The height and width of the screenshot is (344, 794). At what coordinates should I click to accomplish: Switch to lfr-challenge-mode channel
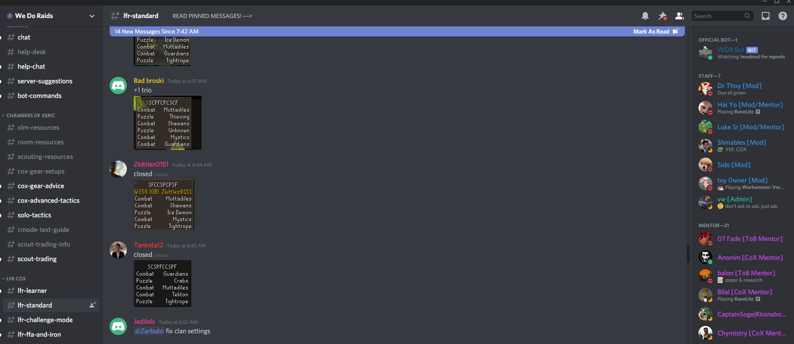coord(45,320)
